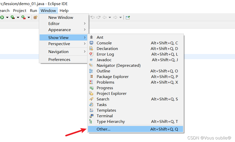Image resolution: width=235 pixels, height=142 pixels.
Task: Show the Ant view
Action: click(x=136, y=37)
